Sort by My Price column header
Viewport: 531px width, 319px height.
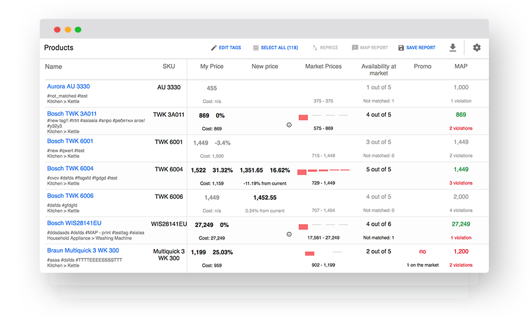pyautogui.click(x=212, y=66)
